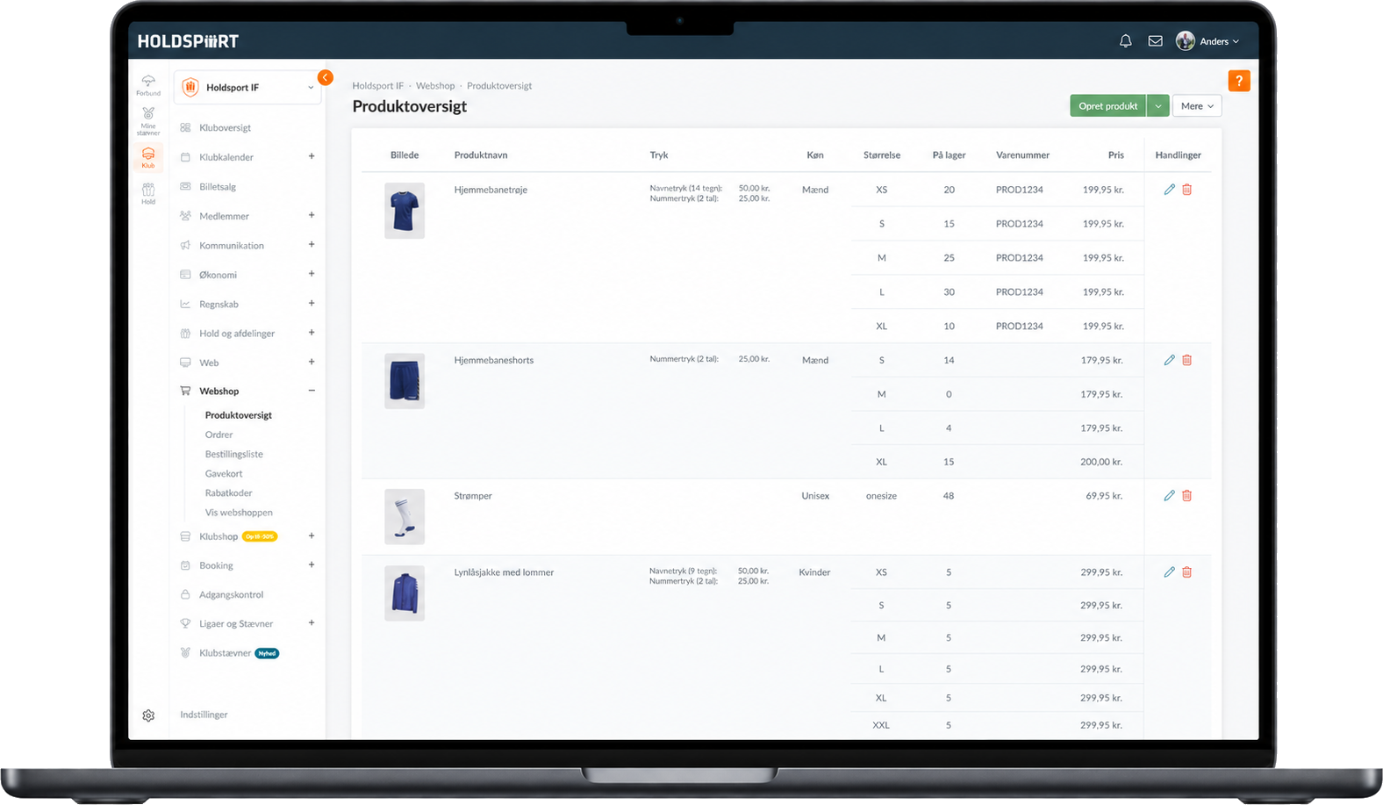Collapse the Webshop submenu minus sign
Screen dimensions: 1383x805
point(312,391)
